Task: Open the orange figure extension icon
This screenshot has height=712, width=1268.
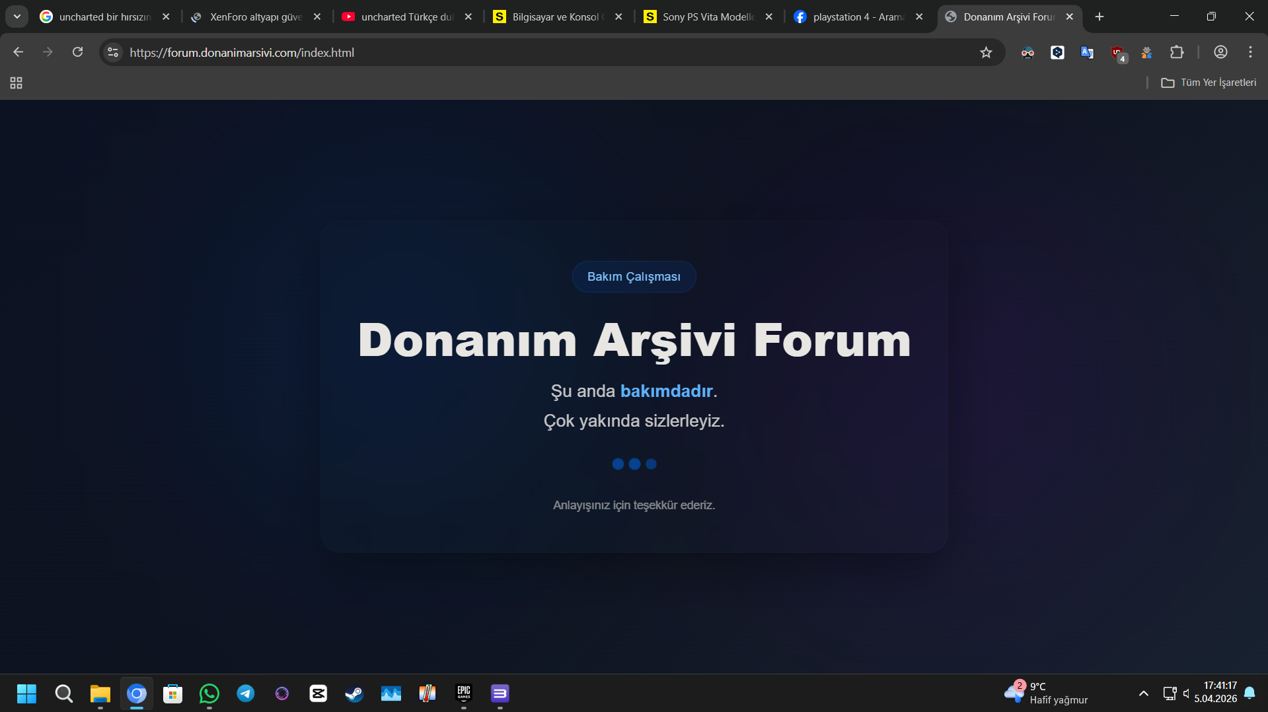Action: [1146, 53]
